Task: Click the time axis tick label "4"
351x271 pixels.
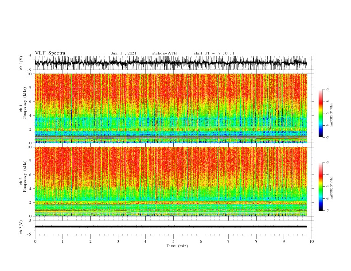Action: pyautogui.click(x=145, y=241)
